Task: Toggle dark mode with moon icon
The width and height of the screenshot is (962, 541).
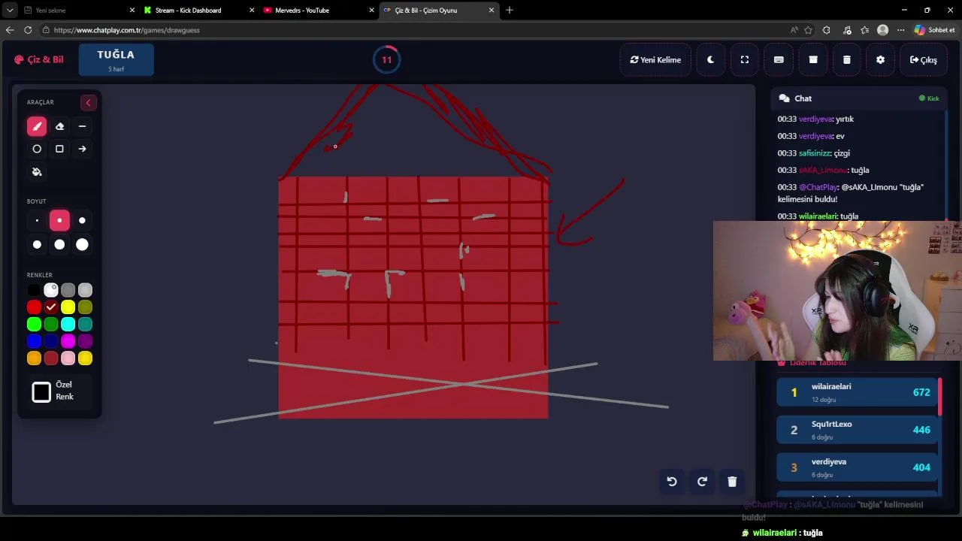Action: coord(710,60)
